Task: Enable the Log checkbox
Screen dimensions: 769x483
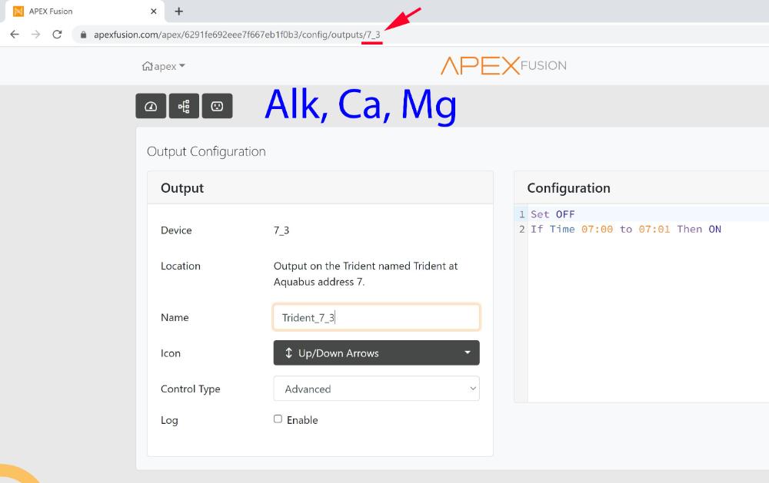Action: pyautogui.click(x=278, y=418)
